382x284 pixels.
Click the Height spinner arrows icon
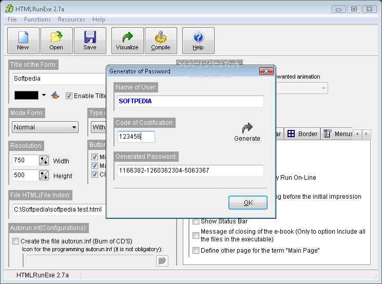pos(44,175)
